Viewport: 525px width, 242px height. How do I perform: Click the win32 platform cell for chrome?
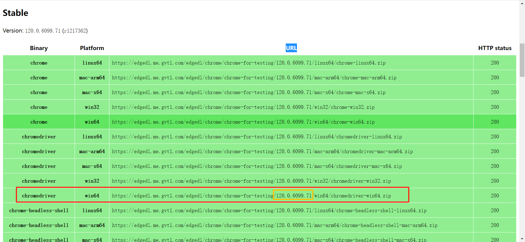92,107
